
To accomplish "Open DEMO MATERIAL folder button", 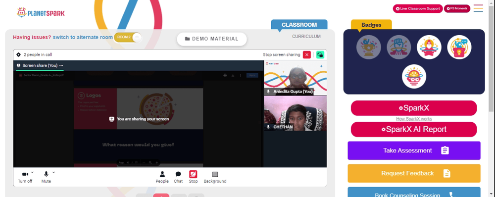I will (211, 39).
